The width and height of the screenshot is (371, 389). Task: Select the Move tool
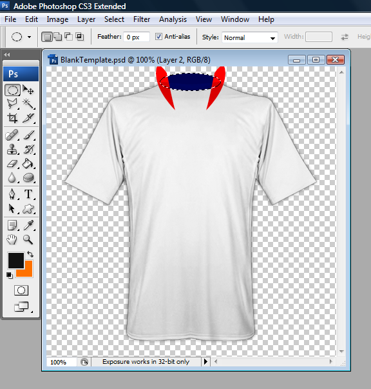coord(28,90)
